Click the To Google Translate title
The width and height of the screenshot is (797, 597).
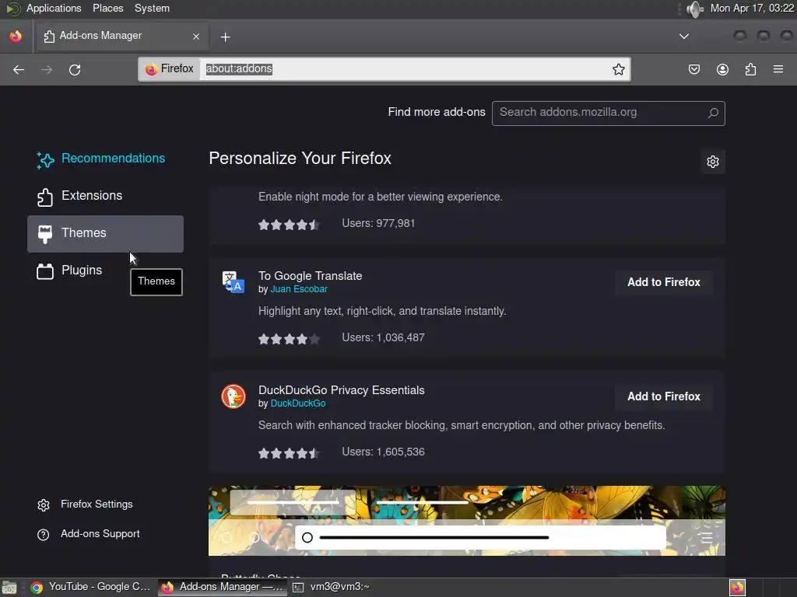(310, 276)
